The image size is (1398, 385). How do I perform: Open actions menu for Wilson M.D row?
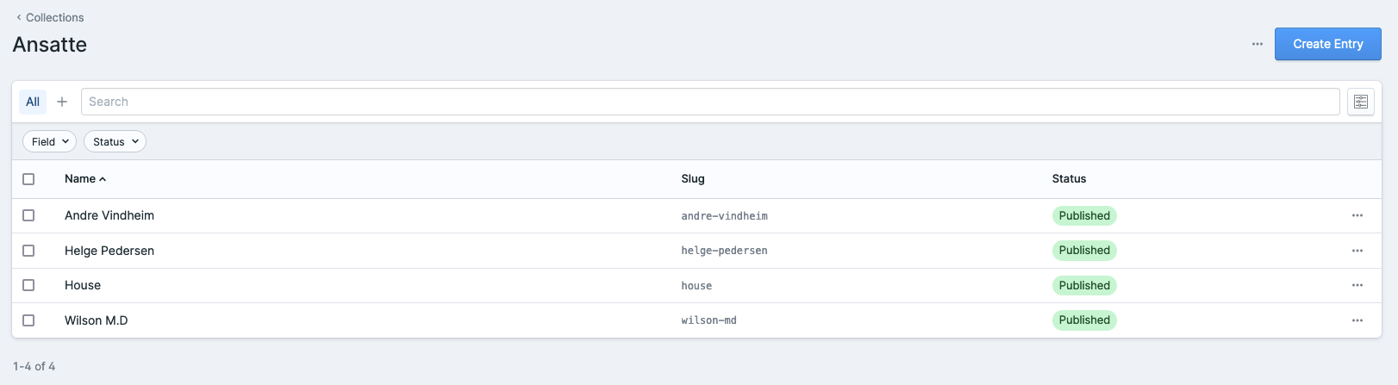1357,320
